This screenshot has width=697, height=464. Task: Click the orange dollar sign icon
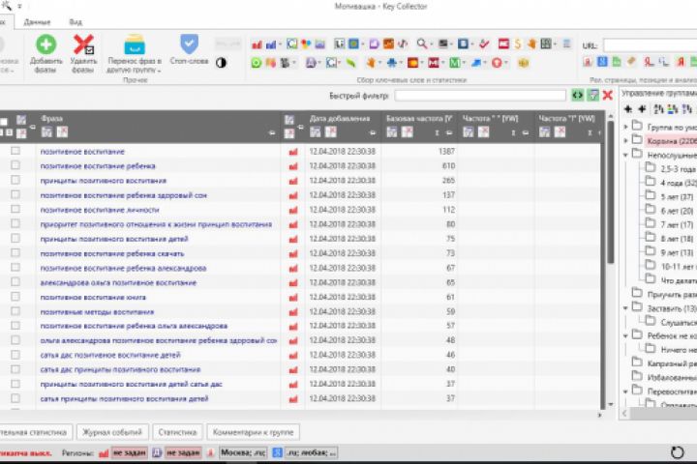518,43
